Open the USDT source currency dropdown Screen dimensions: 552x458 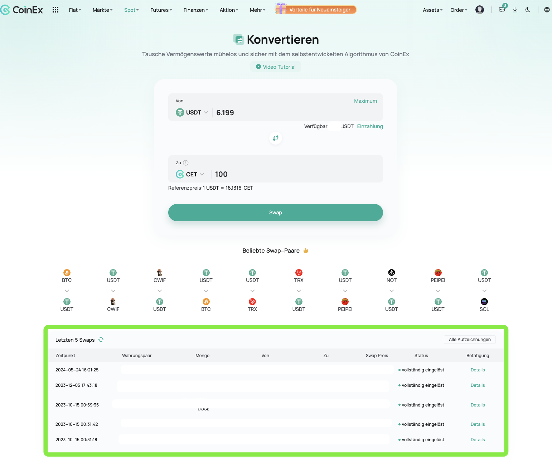pos(192,112)
